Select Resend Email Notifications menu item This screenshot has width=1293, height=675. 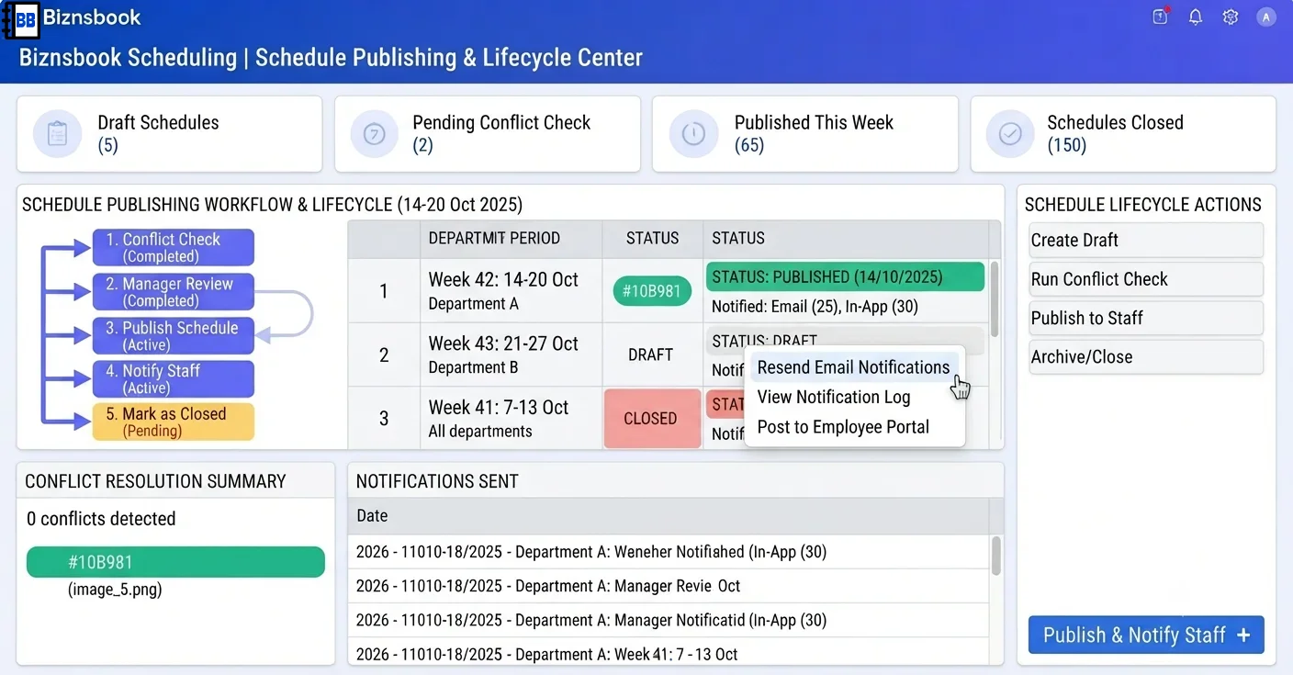tap(853, 367)
